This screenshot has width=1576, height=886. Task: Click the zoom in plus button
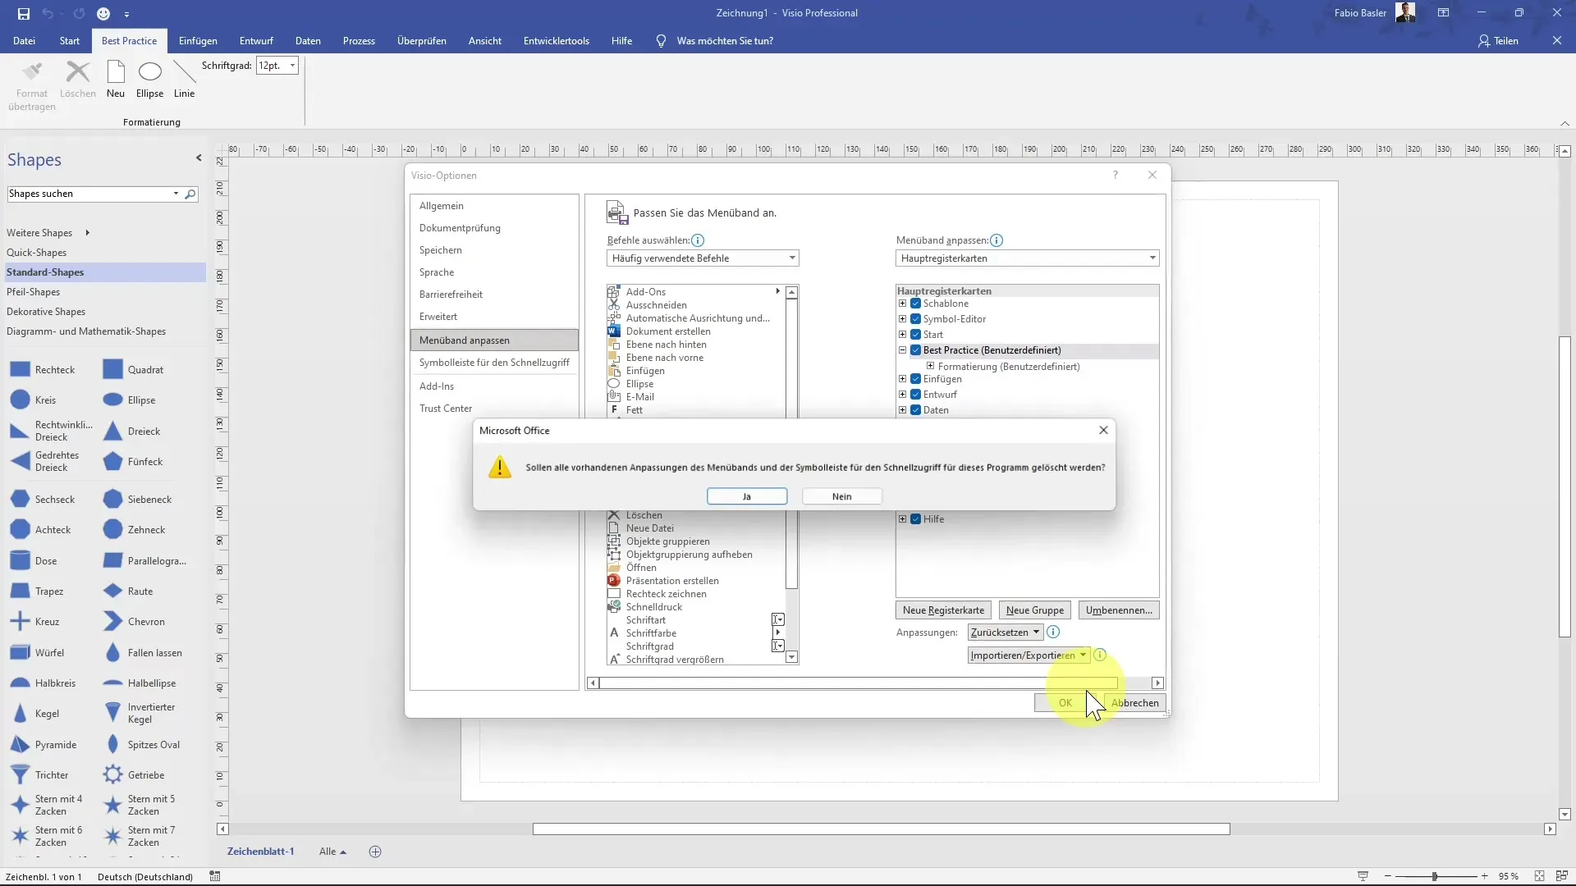coord(1485,876)
